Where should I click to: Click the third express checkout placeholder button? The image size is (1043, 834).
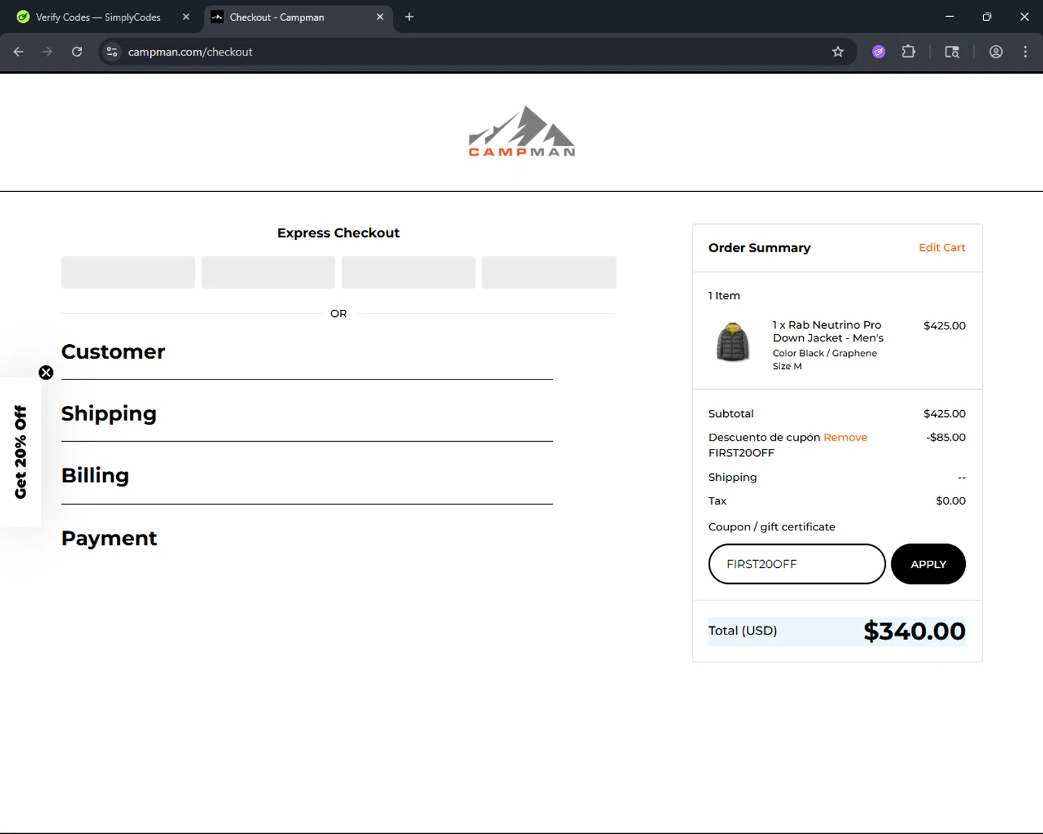(x=408, y=272)
